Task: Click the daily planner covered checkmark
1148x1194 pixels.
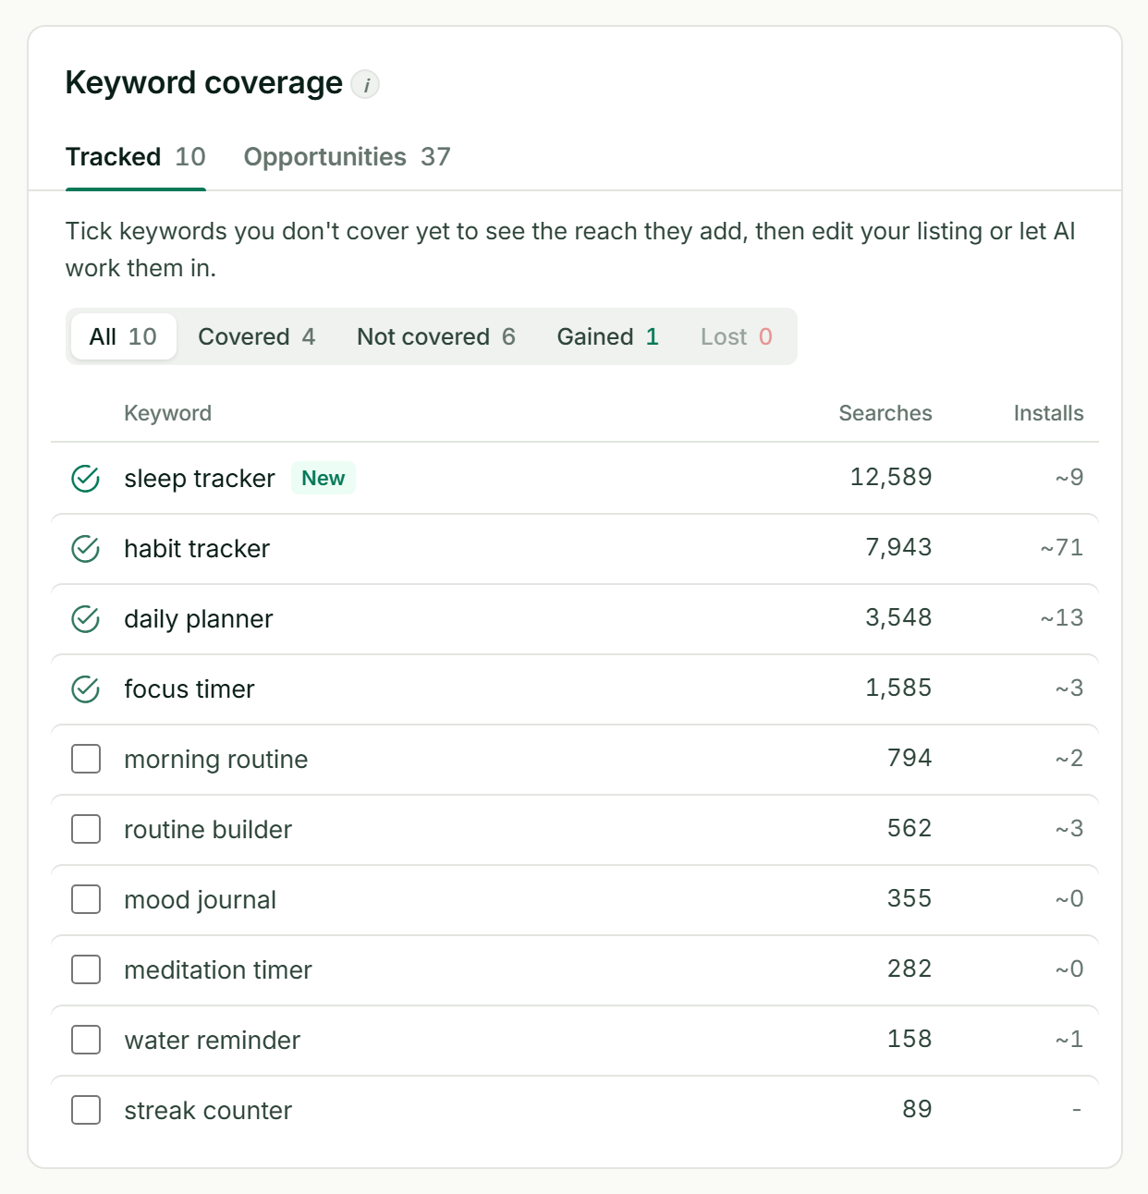Action: point(86,619)
